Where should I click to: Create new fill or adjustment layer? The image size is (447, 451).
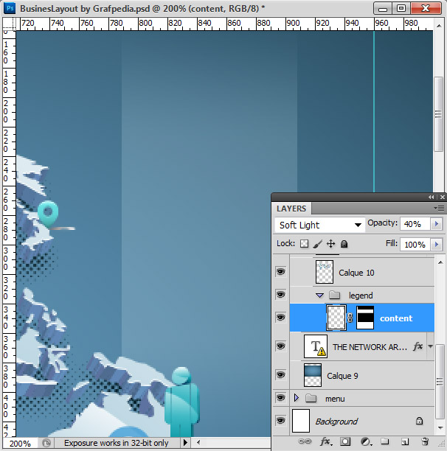coord(365,441)
